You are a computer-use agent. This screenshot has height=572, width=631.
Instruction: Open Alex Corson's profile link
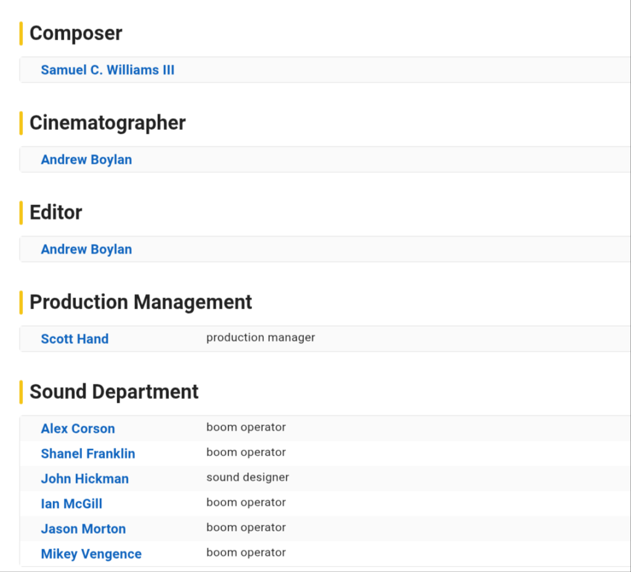(x=78, y=429)
